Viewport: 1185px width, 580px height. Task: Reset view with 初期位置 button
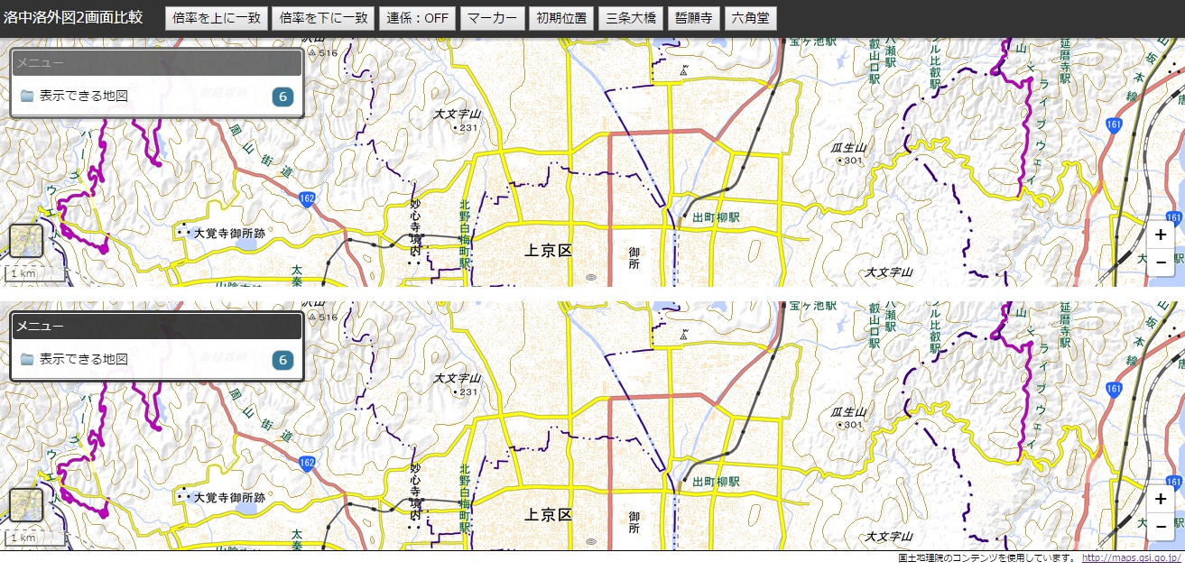pyautogui.click(x=560, y=18)
